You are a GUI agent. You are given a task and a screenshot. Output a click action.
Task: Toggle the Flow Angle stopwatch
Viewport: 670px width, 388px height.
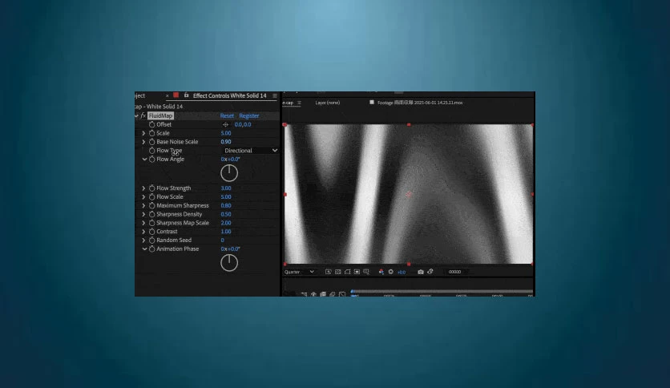pos(151,159)
